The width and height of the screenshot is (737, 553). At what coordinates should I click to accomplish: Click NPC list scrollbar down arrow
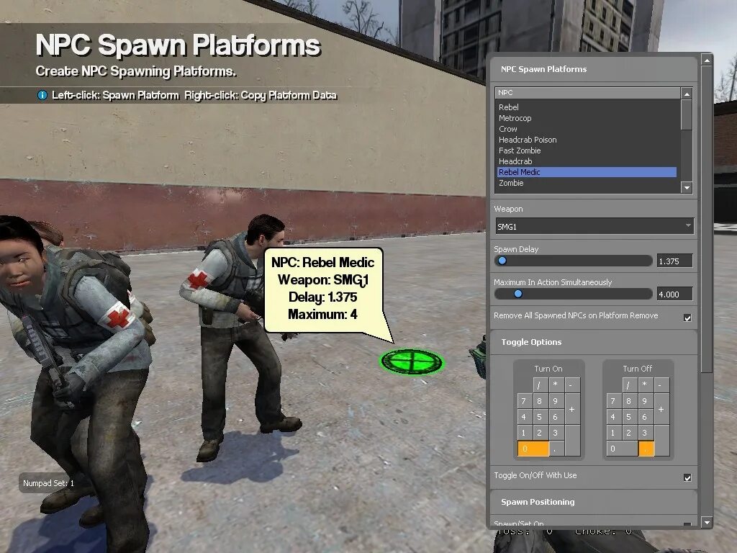pyautogui.click(x=687, y=187)
